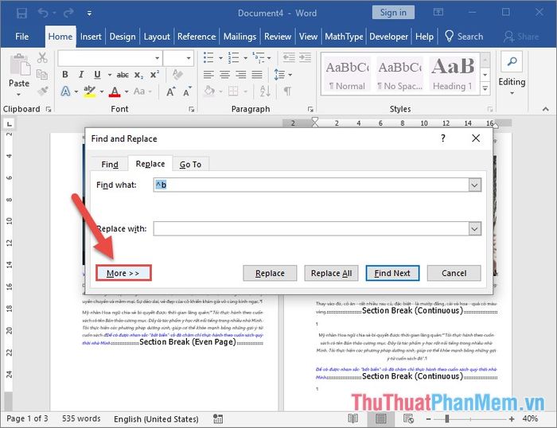Apply the Heading 1 style
The height and width of the screenshot is (428, 557).
453,74
